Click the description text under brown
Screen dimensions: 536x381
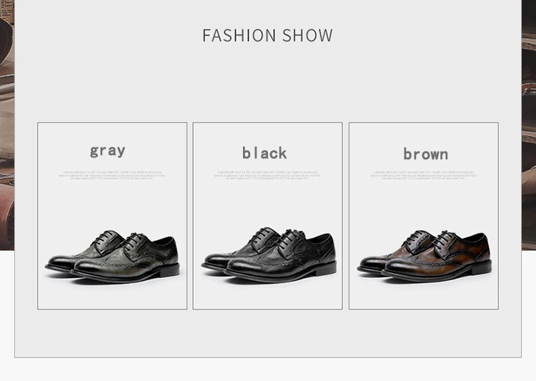(x=424, y=175)
